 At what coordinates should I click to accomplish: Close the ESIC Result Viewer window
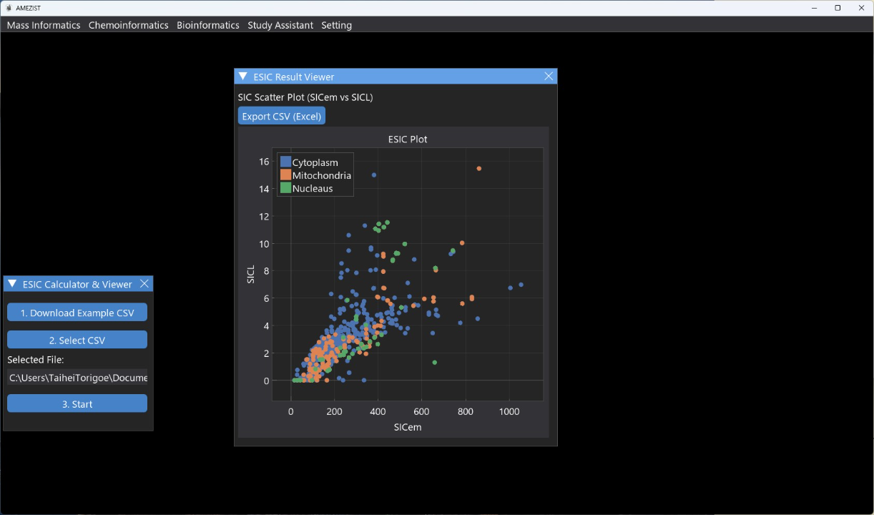[x=549, y=77]
